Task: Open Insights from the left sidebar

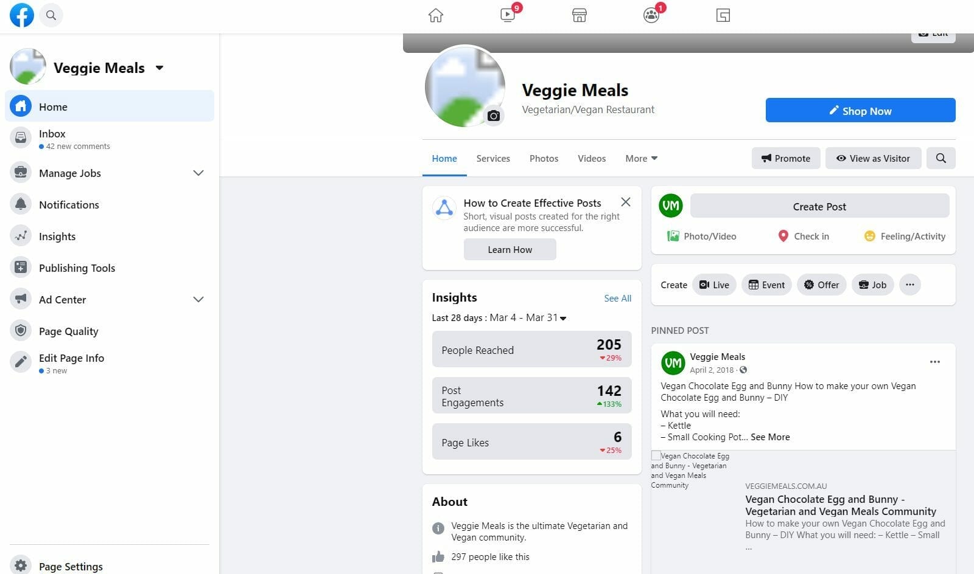Action: tap(57, 236)
